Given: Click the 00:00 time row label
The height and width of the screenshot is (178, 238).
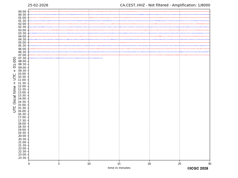Looking at the screenshot, I should [22, 12].
